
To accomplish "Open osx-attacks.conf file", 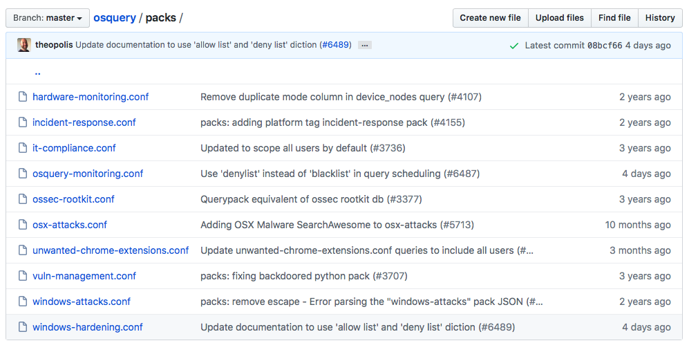I will [x=69, y=225].
